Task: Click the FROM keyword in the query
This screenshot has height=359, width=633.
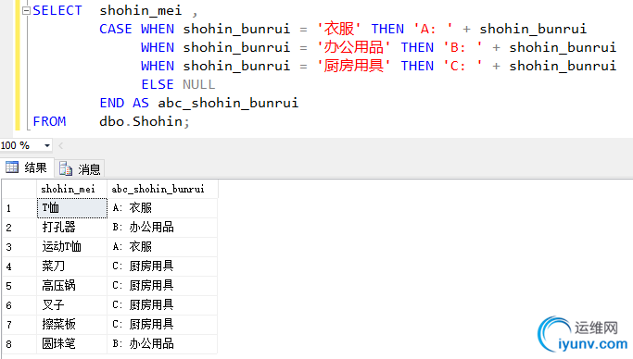Action: click(49, 121)
